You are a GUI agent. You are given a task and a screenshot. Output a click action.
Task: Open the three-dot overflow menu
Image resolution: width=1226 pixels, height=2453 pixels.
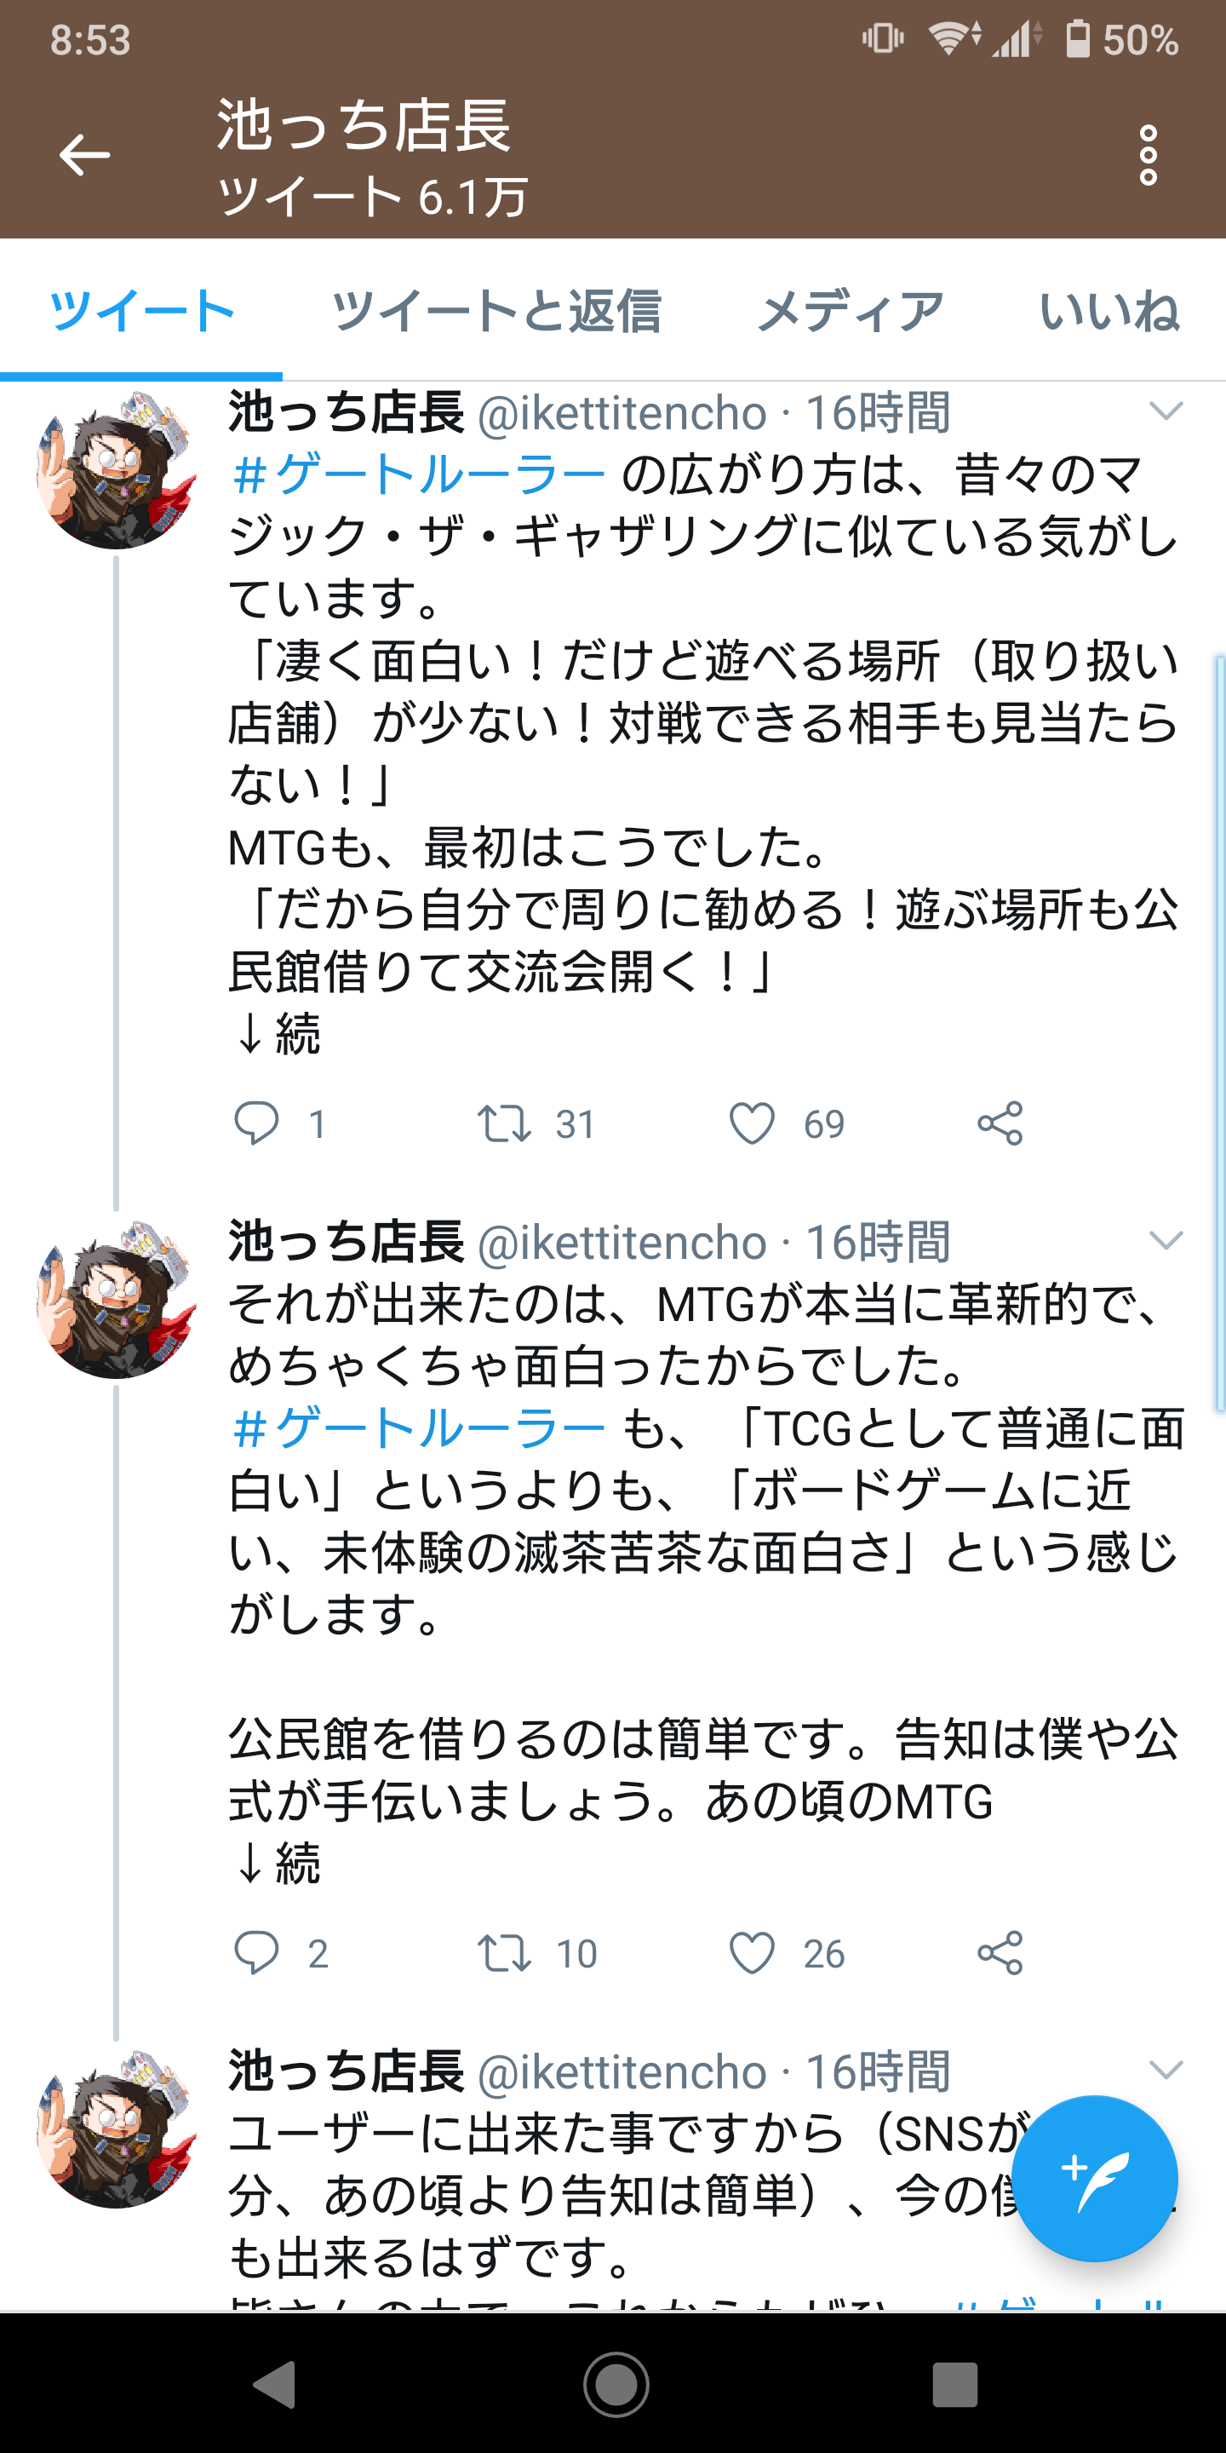(x=1148, y=155)
